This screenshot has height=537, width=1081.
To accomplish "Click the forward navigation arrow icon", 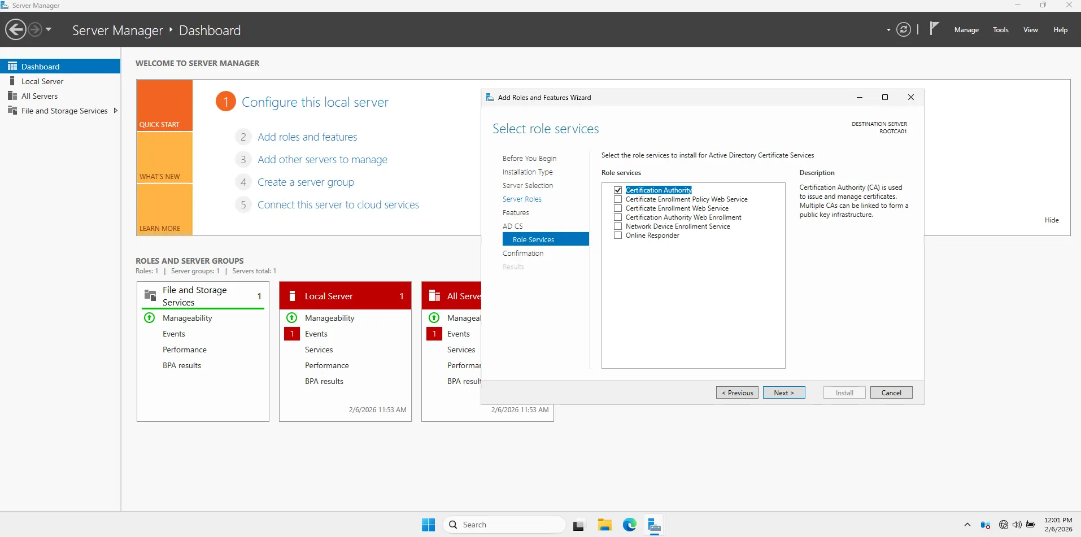I will tap(35, 29).
